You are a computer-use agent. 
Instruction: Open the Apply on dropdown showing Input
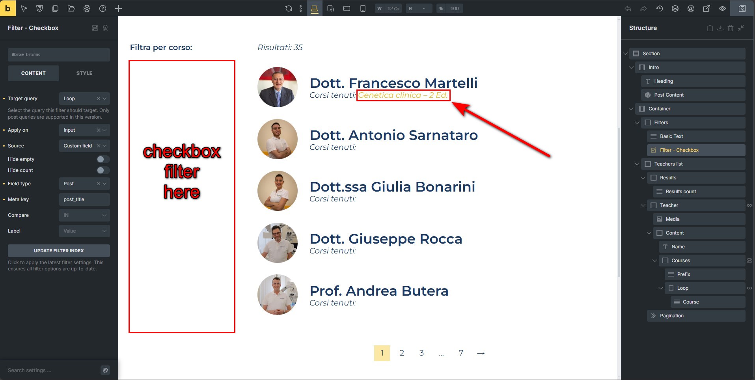(84, 130)
